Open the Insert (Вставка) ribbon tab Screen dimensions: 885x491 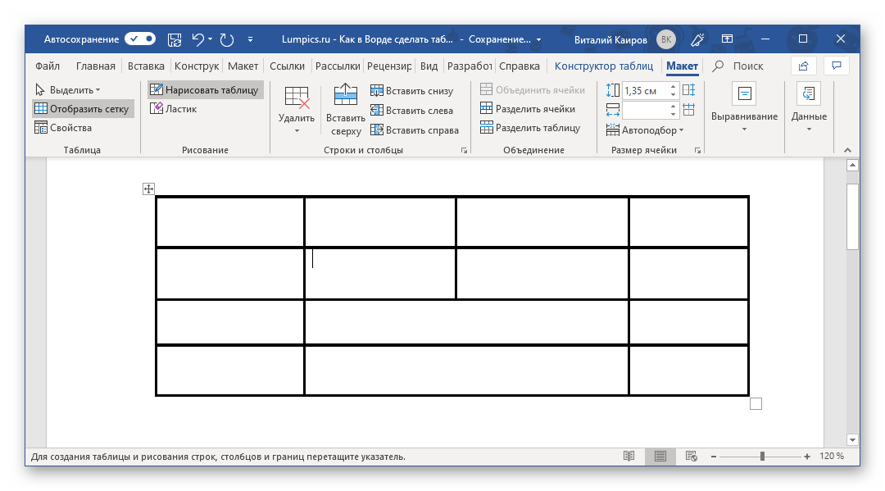[146, 66]
